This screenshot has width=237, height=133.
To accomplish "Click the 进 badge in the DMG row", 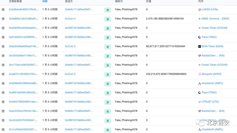I will click(x=108, y=19).
